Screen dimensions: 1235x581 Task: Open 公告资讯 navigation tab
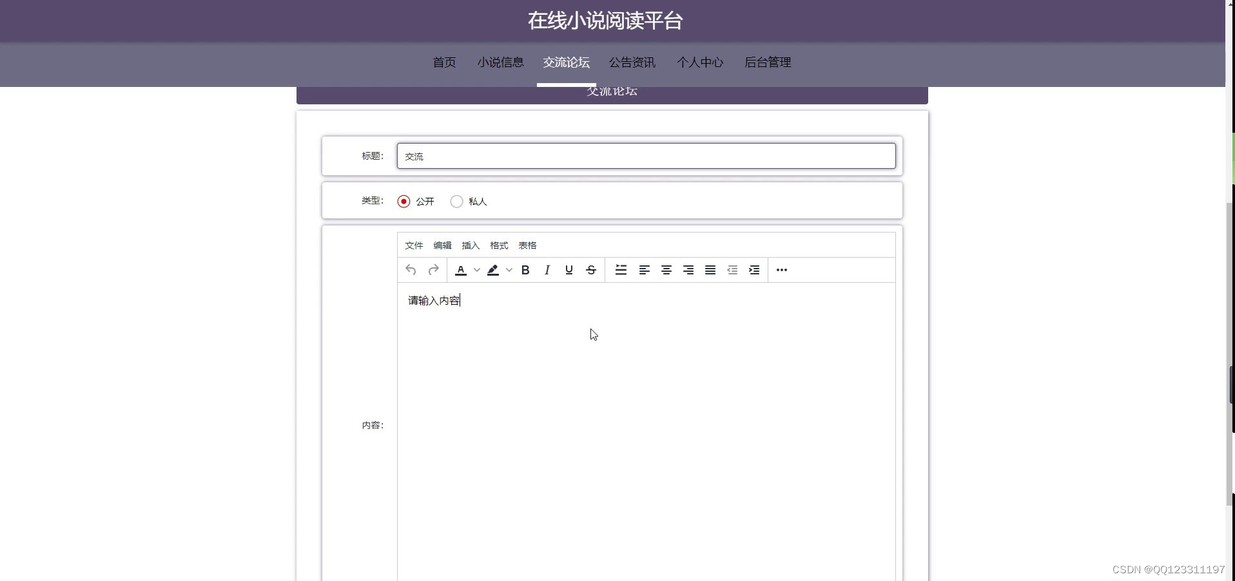pyautogui.click(x=632, y=62)
